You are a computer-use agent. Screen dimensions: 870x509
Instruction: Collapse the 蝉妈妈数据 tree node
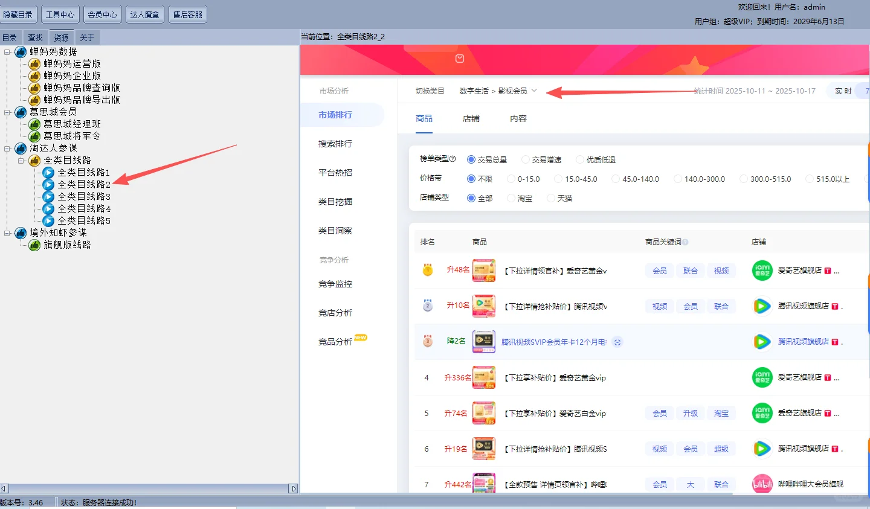(x=7, y=52)
